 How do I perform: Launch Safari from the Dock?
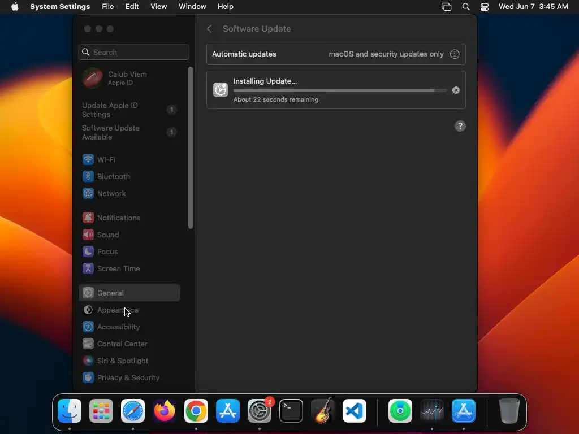[133, 411]
